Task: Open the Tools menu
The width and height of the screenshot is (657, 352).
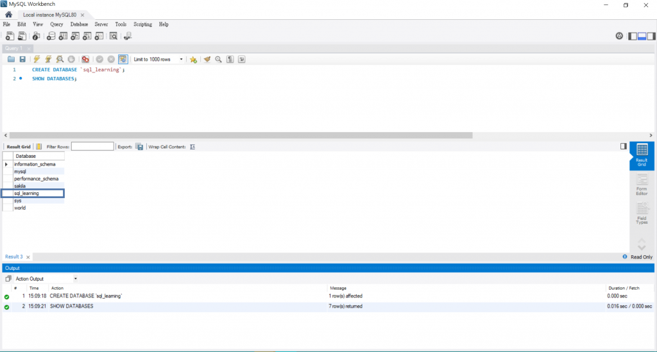Action: (121, 24)
